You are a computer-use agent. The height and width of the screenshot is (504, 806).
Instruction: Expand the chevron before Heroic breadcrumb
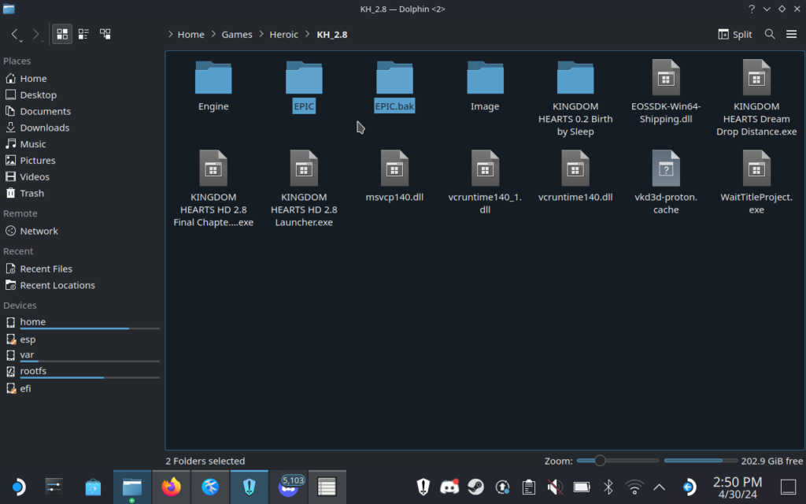click(261, 35)
